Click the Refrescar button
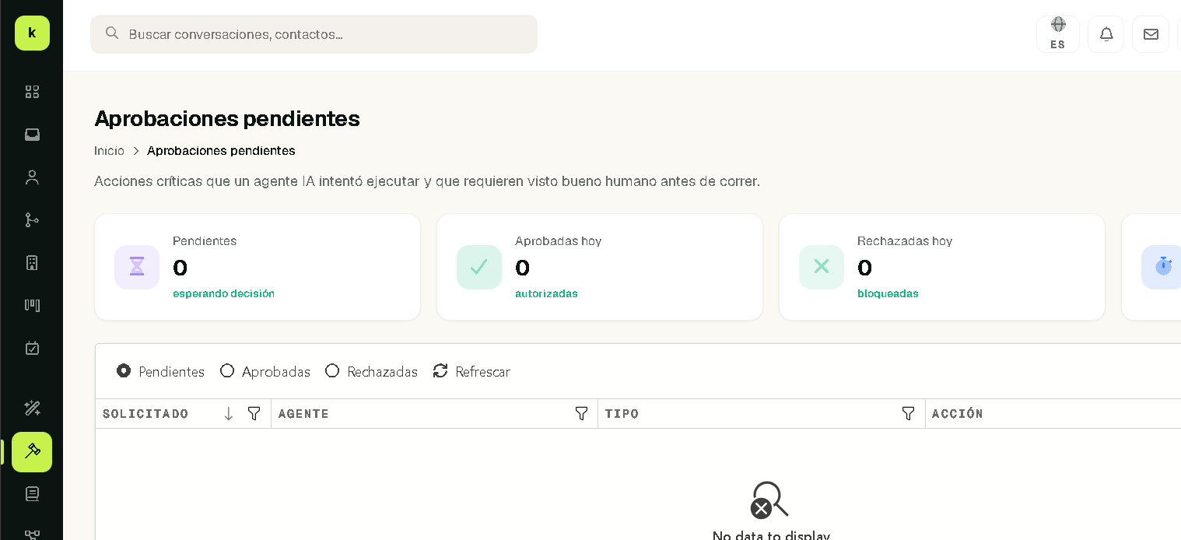Screen dimensions: 1181x540 [x=471, y=371]
